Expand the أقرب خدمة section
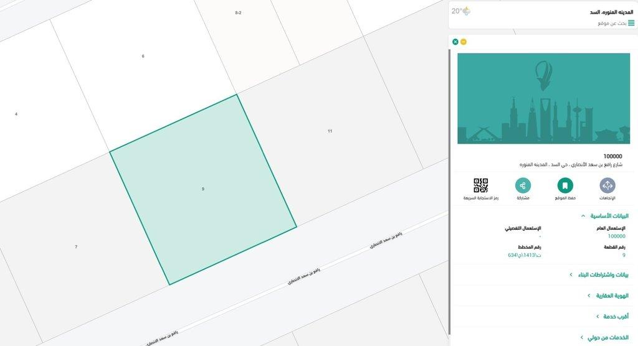This screenshot has height=346, width=638. click(x=615, y=316)
